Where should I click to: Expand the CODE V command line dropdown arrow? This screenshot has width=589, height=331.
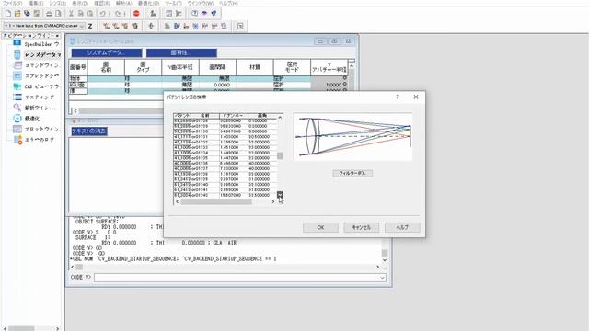click(x=382, y=278)
